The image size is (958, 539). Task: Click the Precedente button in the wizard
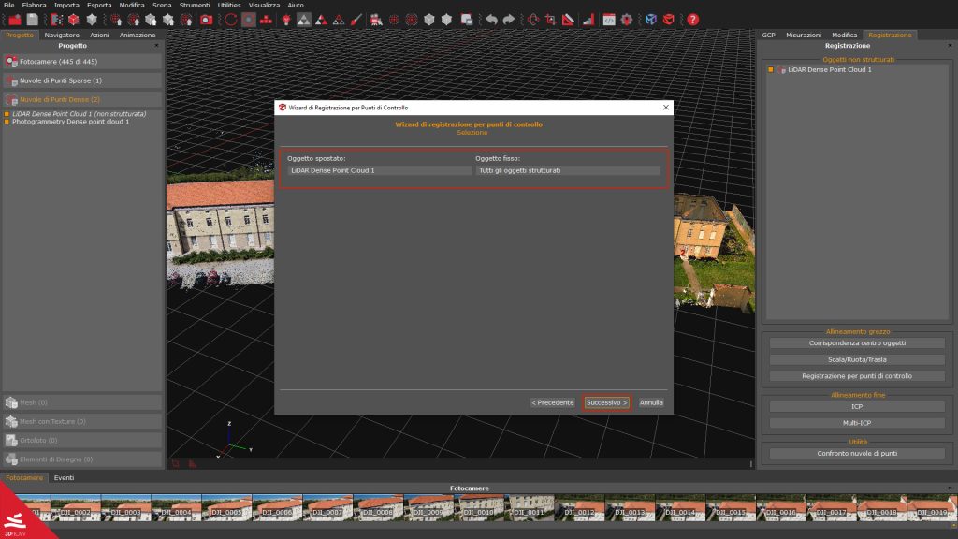[553, 402]
